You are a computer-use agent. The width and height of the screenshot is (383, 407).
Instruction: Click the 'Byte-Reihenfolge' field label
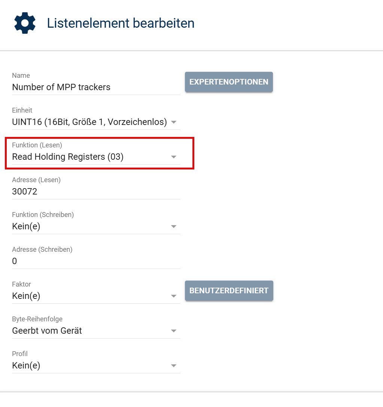point(37,319)
